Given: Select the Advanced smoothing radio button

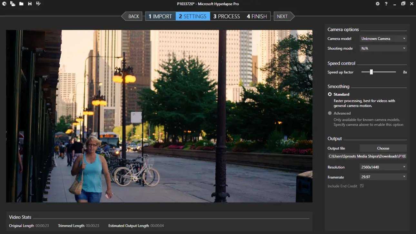Looking at the screenshot, I should 330,113.
